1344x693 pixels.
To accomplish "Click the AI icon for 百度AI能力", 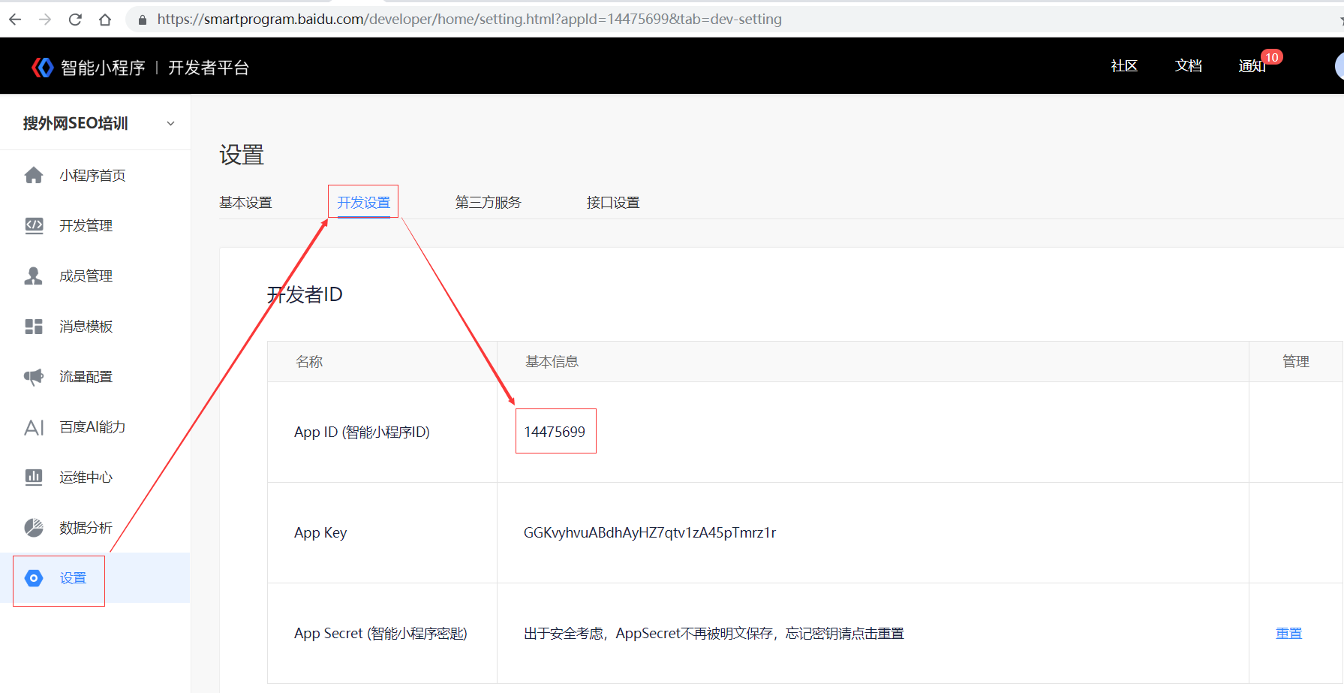I will tap(34, 427).
